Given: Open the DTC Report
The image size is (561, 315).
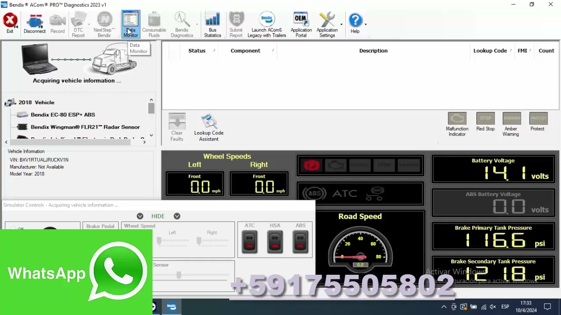Looking at the screenshot, I should click(78, 25).
